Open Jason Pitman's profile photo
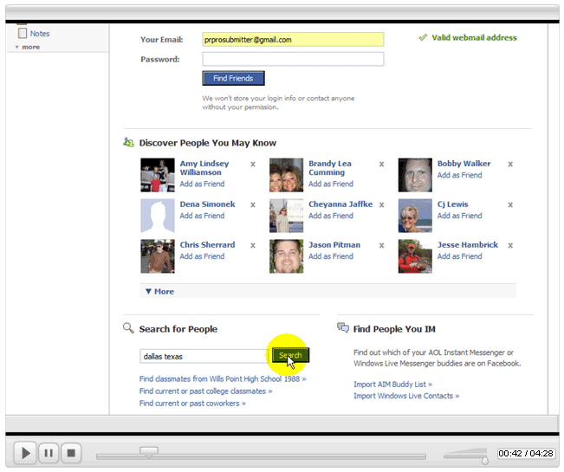This screenshot has width=564, height=472. (286, 256)
